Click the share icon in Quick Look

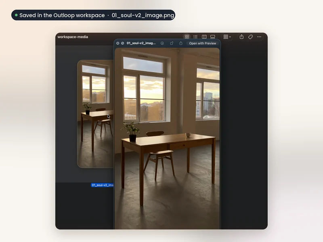180,43
